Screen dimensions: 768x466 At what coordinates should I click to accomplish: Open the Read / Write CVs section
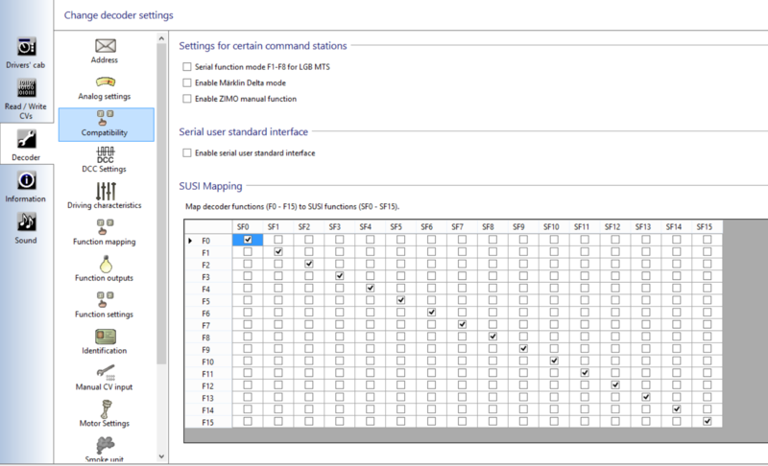(x=26, y=99)
